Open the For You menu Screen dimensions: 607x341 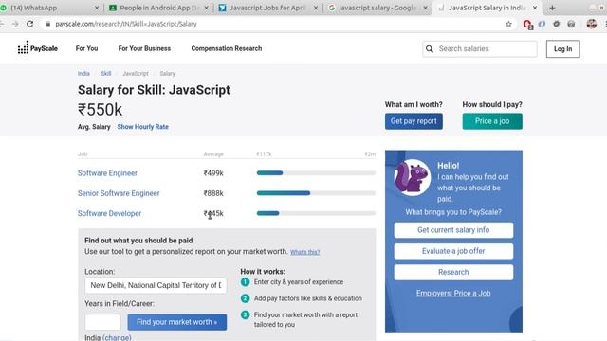point(86,48)
